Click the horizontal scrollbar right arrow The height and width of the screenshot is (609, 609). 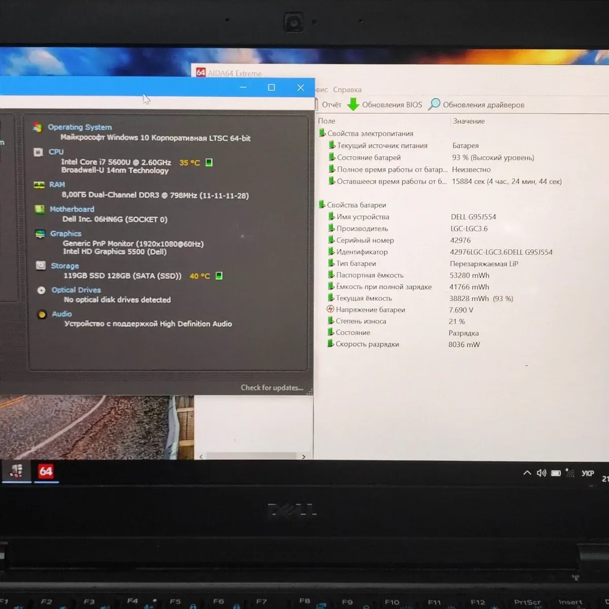click(303, 457)
